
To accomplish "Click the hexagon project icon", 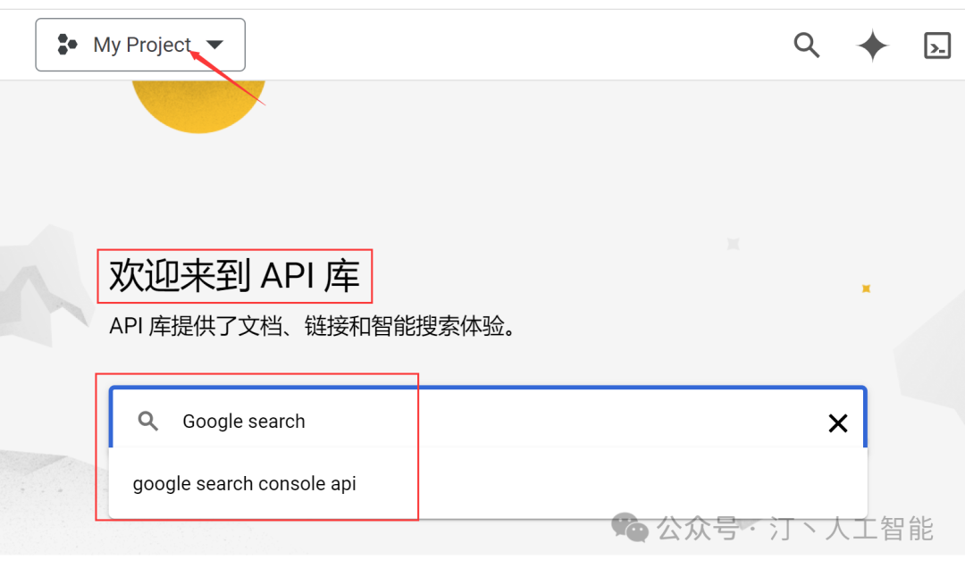I will 67,45.
